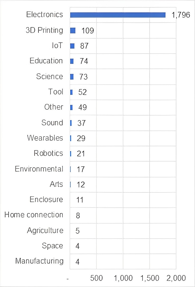The image size is (195, 287).
Task: Select the IoT category label
Action: click(x=57, y=46)
